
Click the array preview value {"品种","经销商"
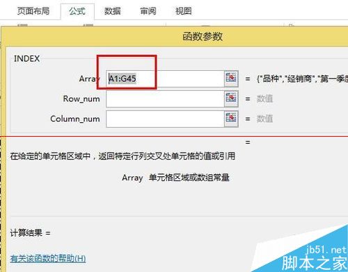click(302, 79)
